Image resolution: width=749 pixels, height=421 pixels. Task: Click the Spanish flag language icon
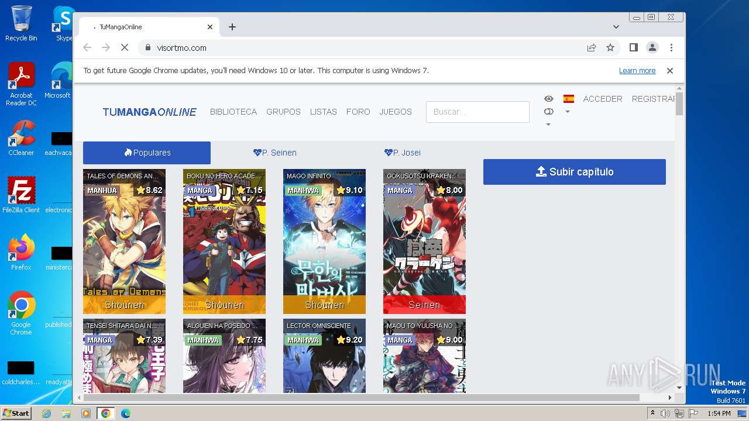coord(568,99)
